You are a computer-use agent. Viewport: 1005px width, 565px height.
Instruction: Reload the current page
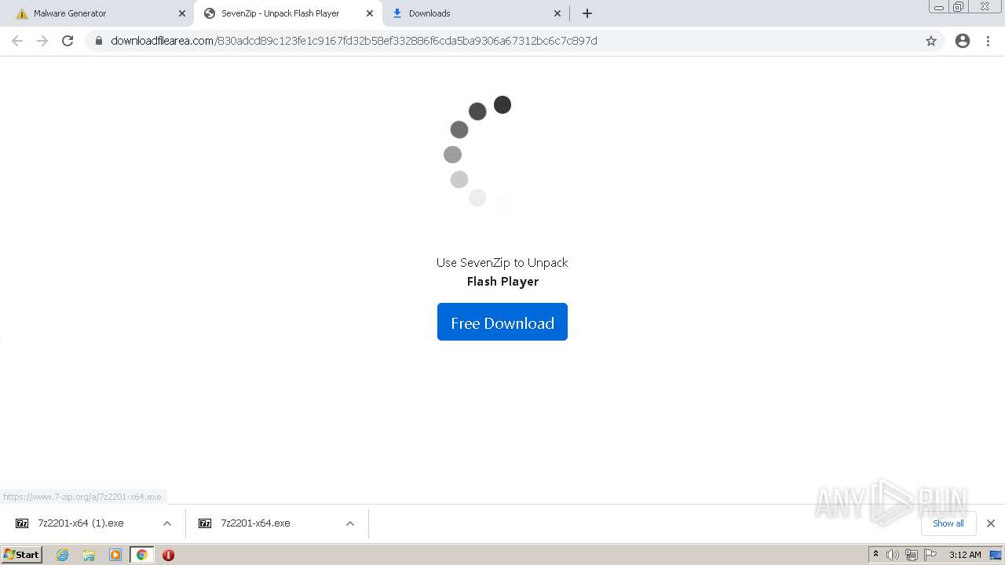point(68,41)
